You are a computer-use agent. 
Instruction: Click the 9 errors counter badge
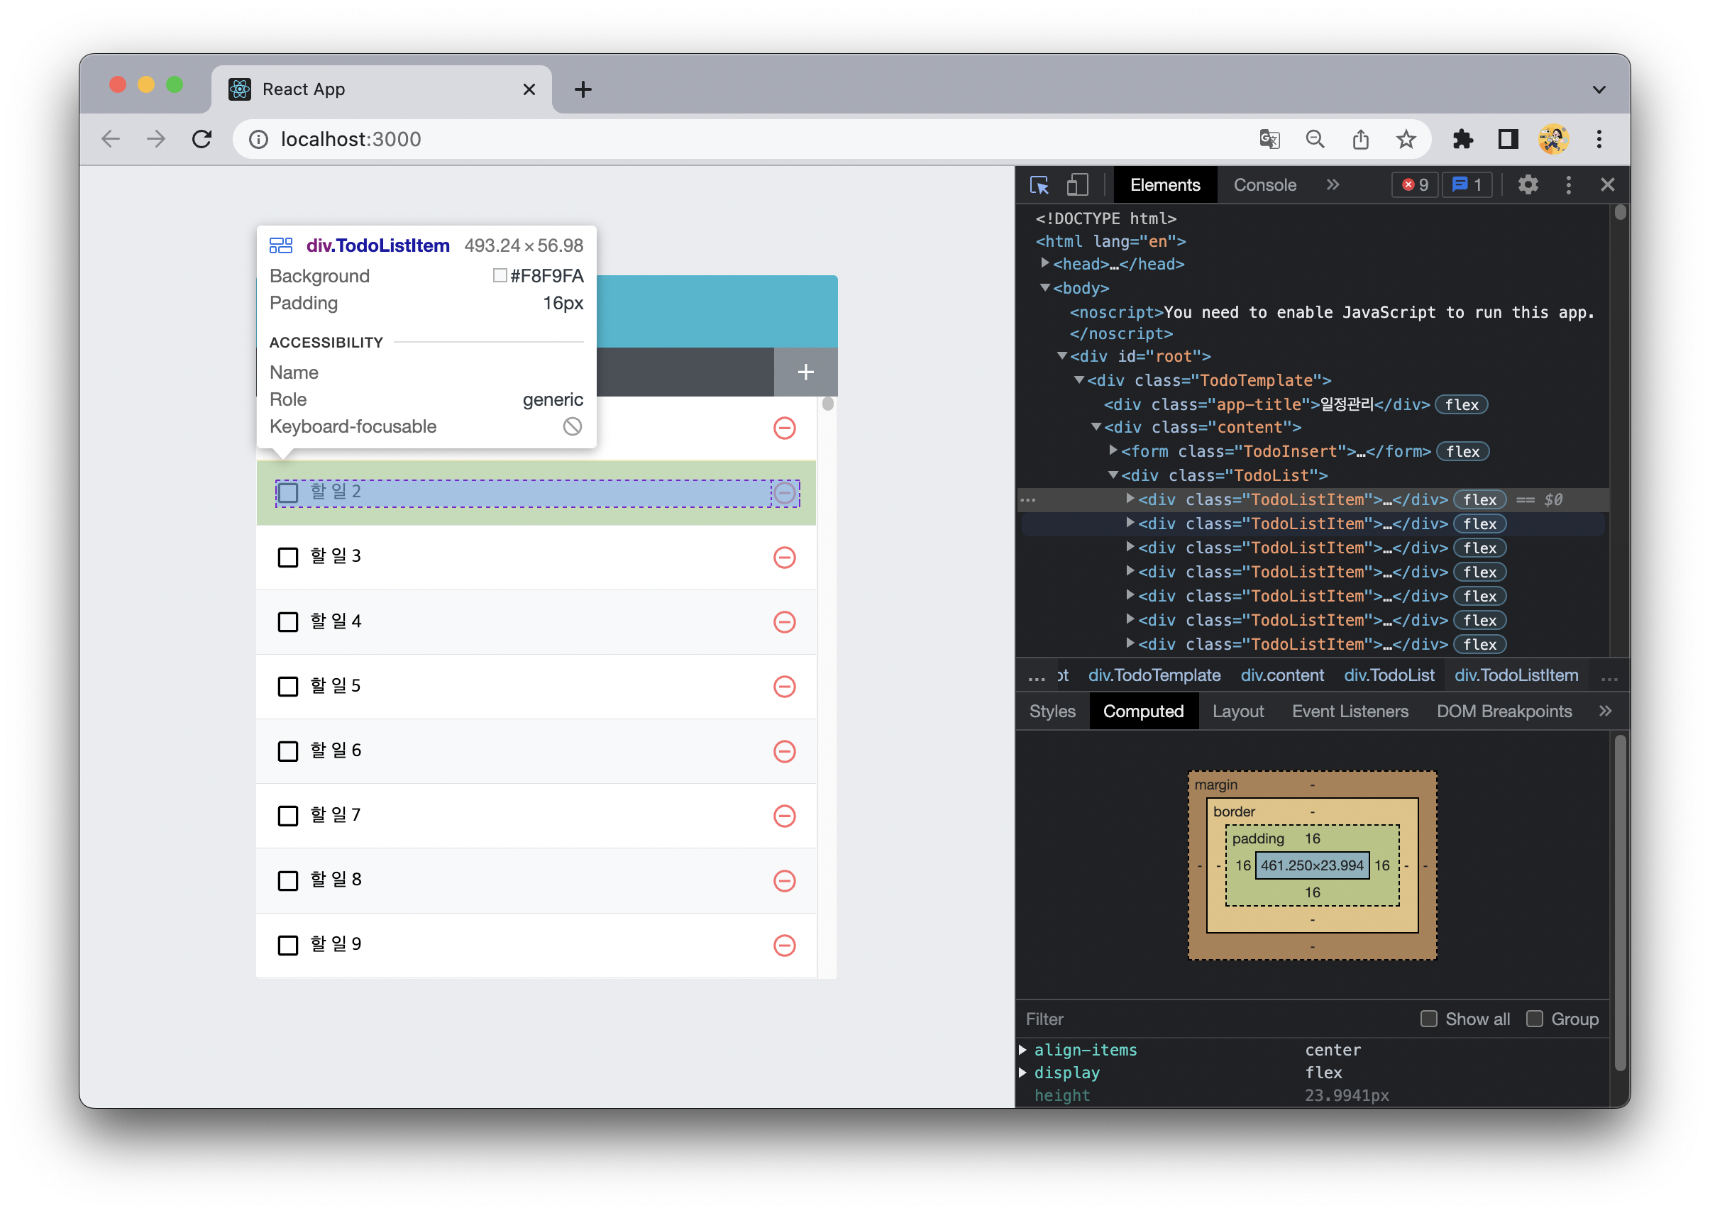[1414, 184]
